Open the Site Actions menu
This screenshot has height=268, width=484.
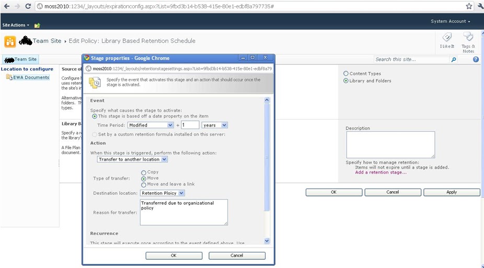pyautogui.click(x=16, y=25)
